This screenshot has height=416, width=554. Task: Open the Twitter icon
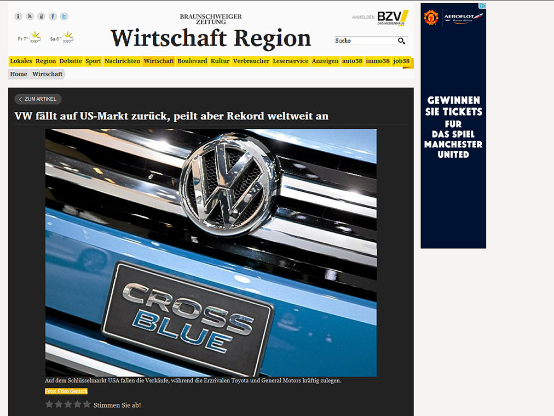coord(64,16)
